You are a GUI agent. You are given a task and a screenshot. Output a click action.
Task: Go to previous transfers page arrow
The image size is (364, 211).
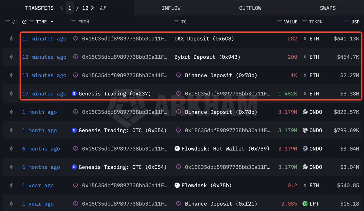62,8
